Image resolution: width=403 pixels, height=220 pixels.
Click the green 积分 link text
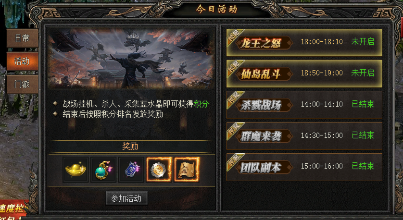(201, 104)
